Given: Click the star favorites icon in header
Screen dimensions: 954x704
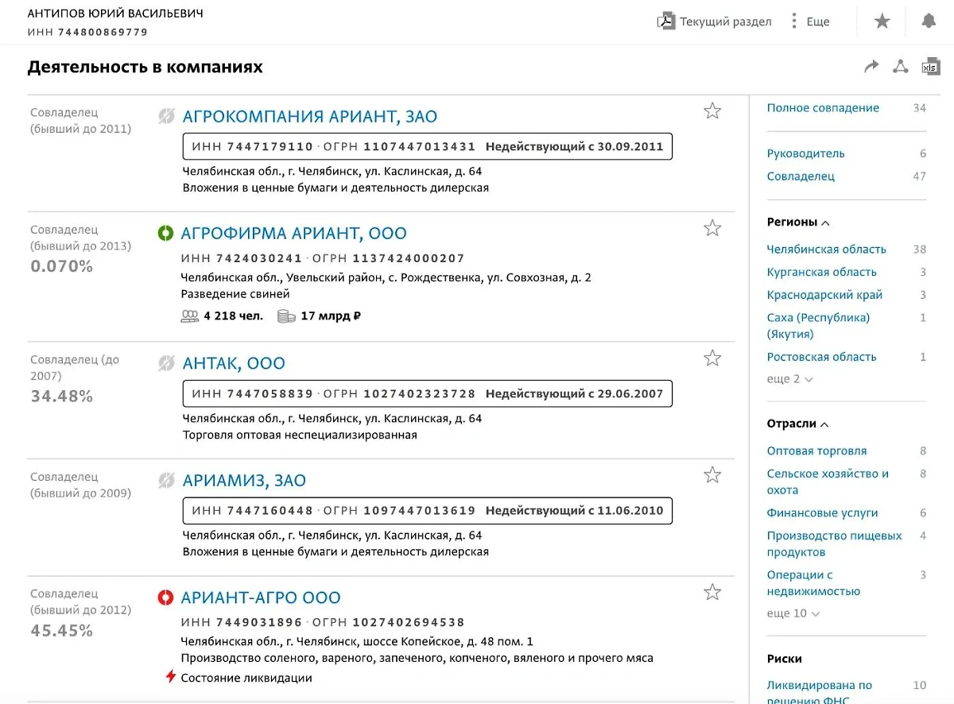Looking at the screenshot, I should (x=882, y=21).
